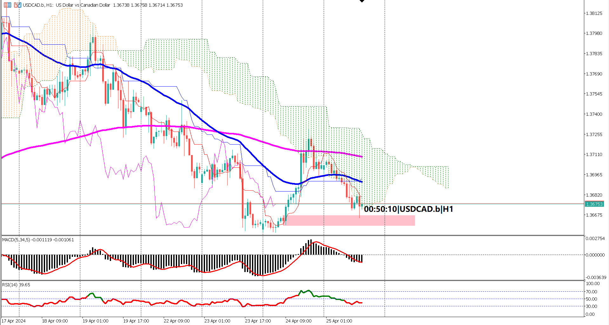Click the blue buy side of the quick-trade icon

coord(20,5)
